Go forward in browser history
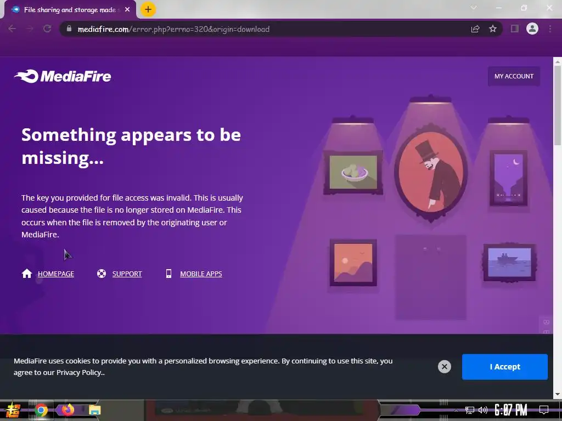The image size is (562, 421). [30, 29]
